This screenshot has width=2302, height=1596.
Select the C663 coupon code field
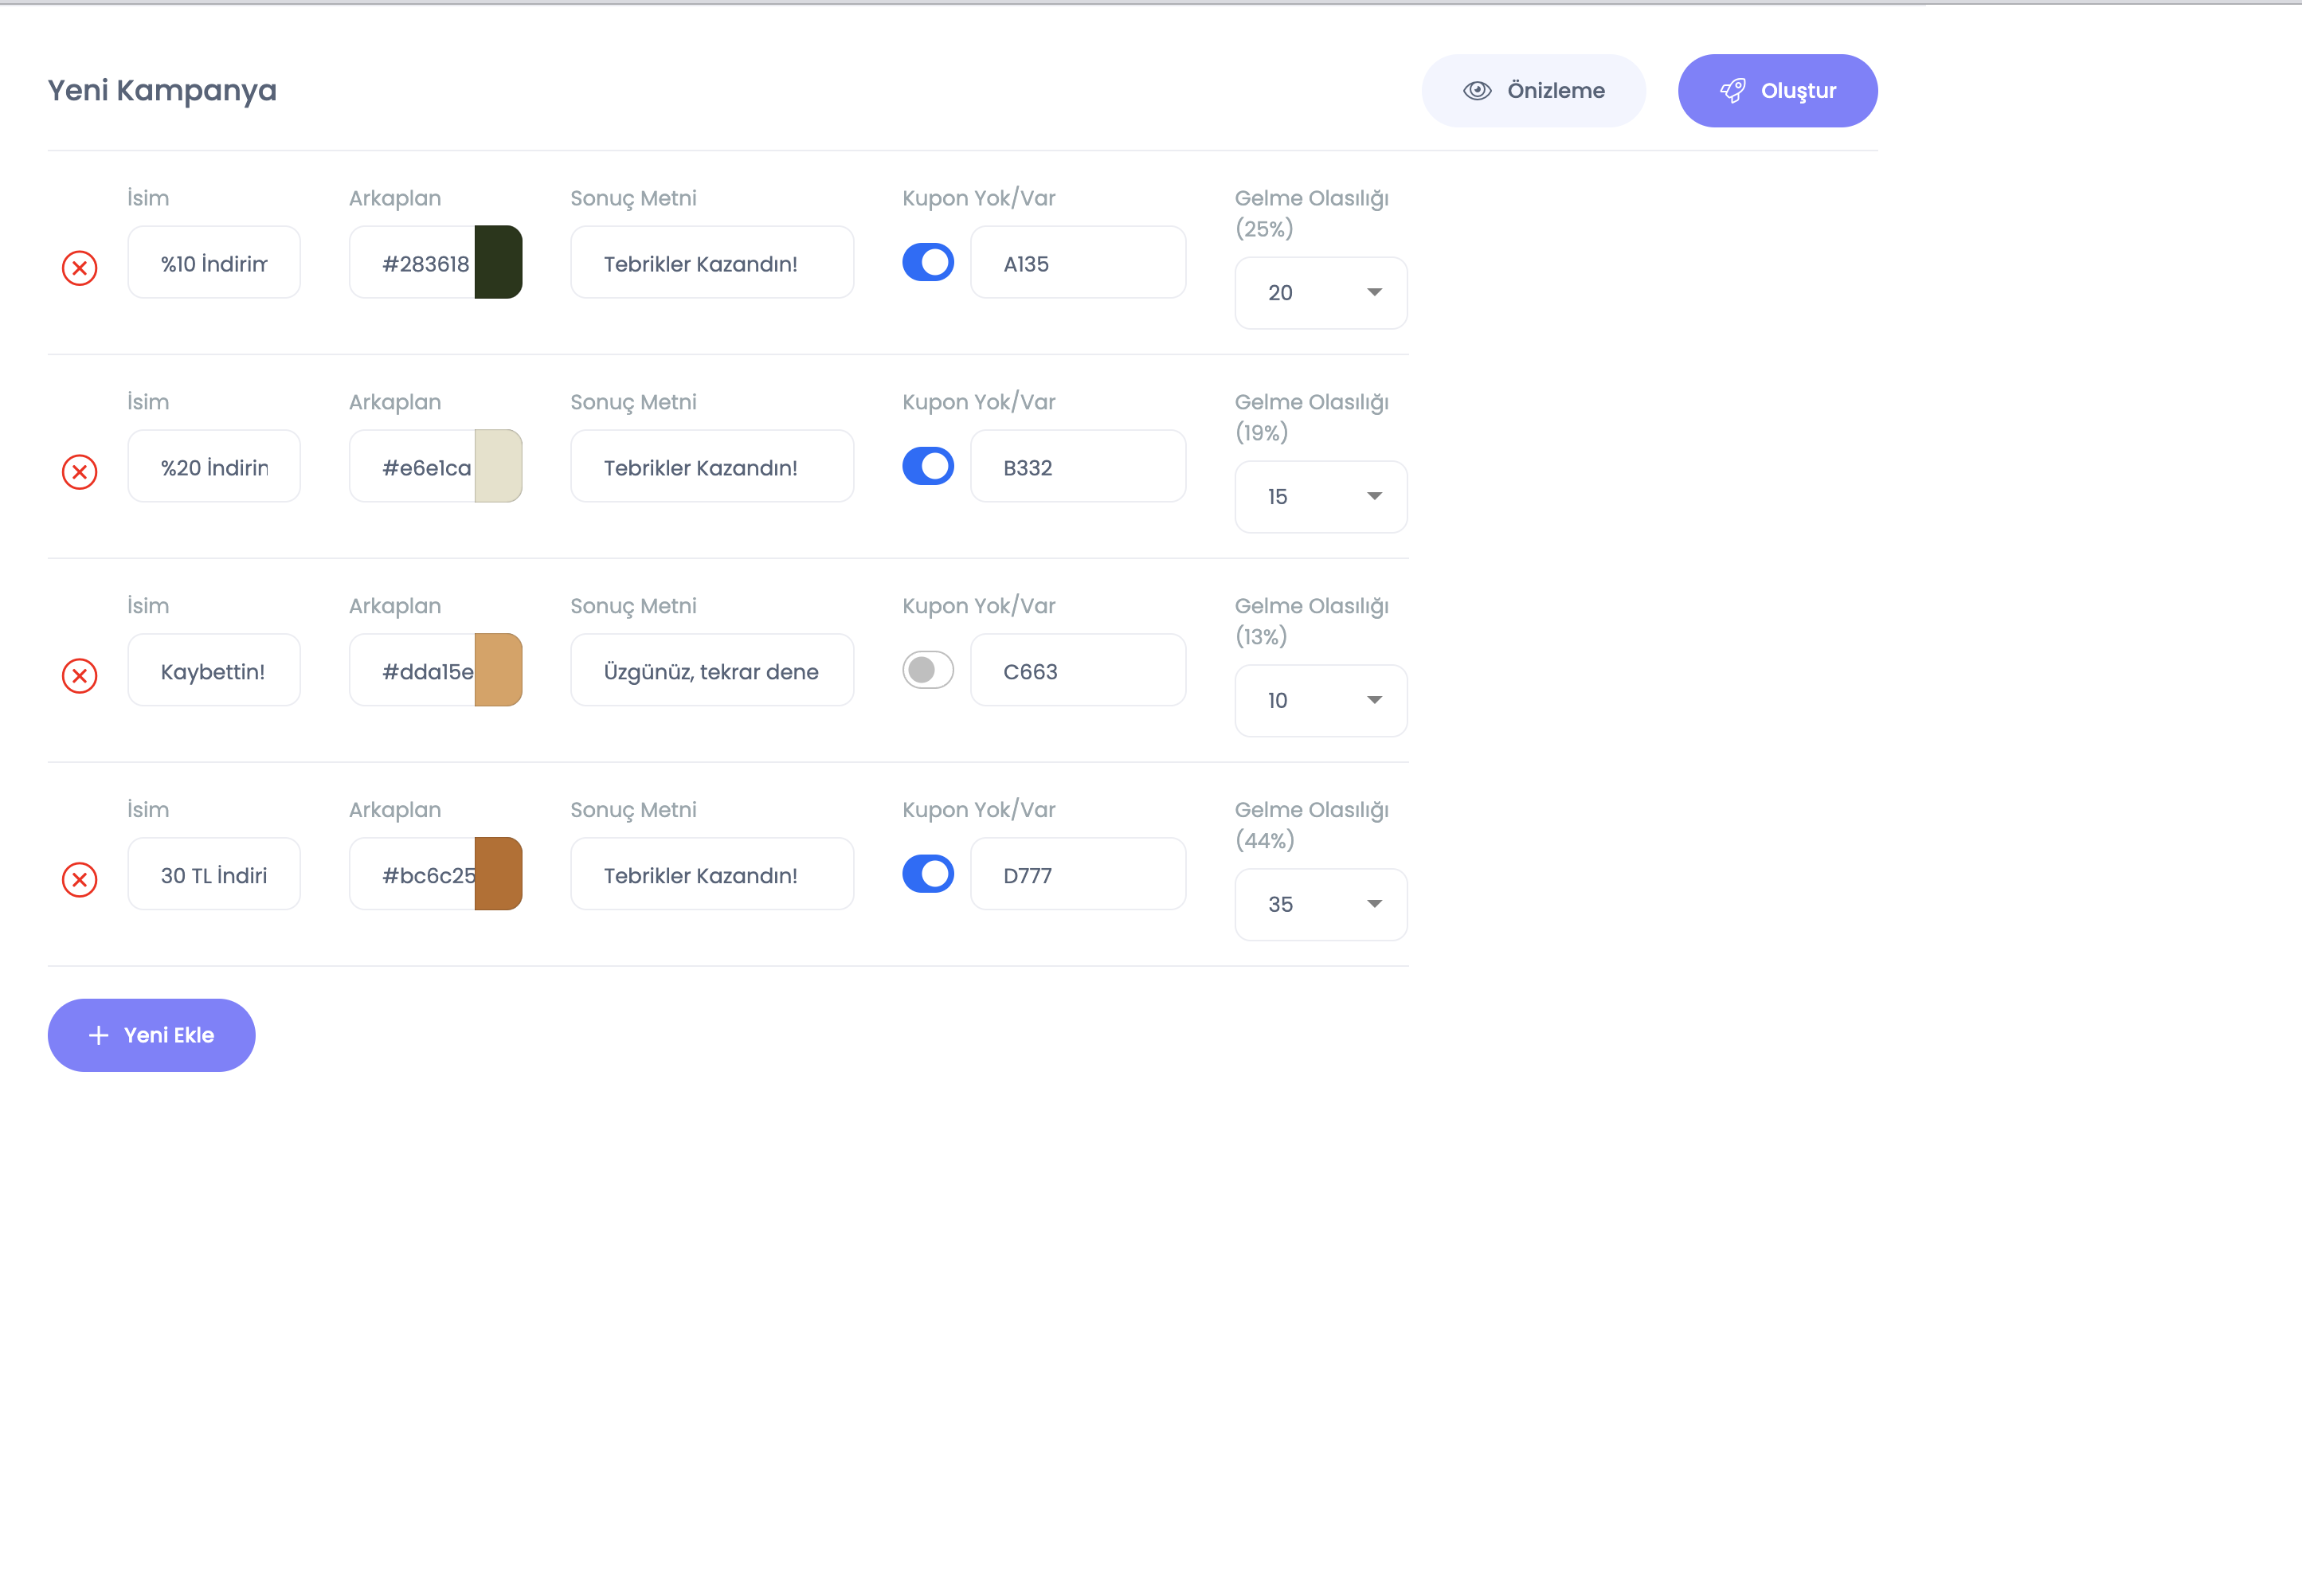click(x=1078, y=671)
